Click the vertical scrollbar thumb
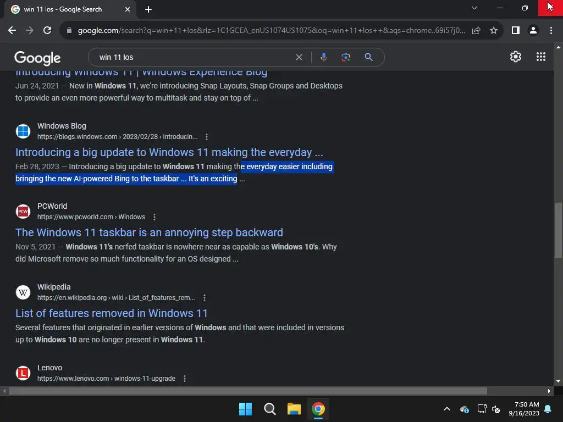 (558, 230)
